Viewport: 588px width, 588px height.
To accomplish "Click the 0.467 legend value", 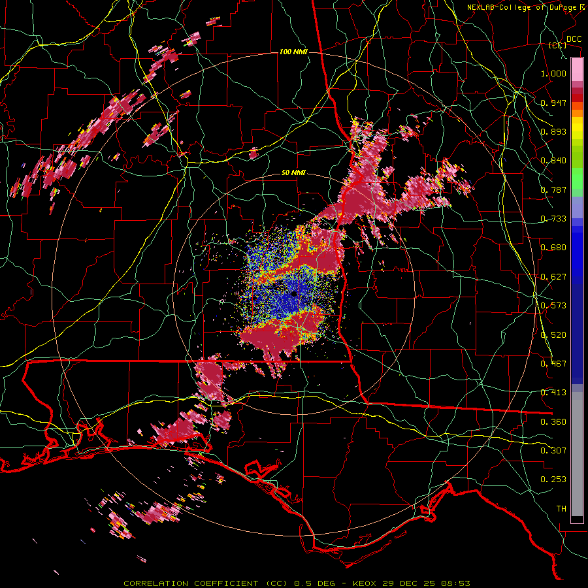I will [x=553, y=364].
